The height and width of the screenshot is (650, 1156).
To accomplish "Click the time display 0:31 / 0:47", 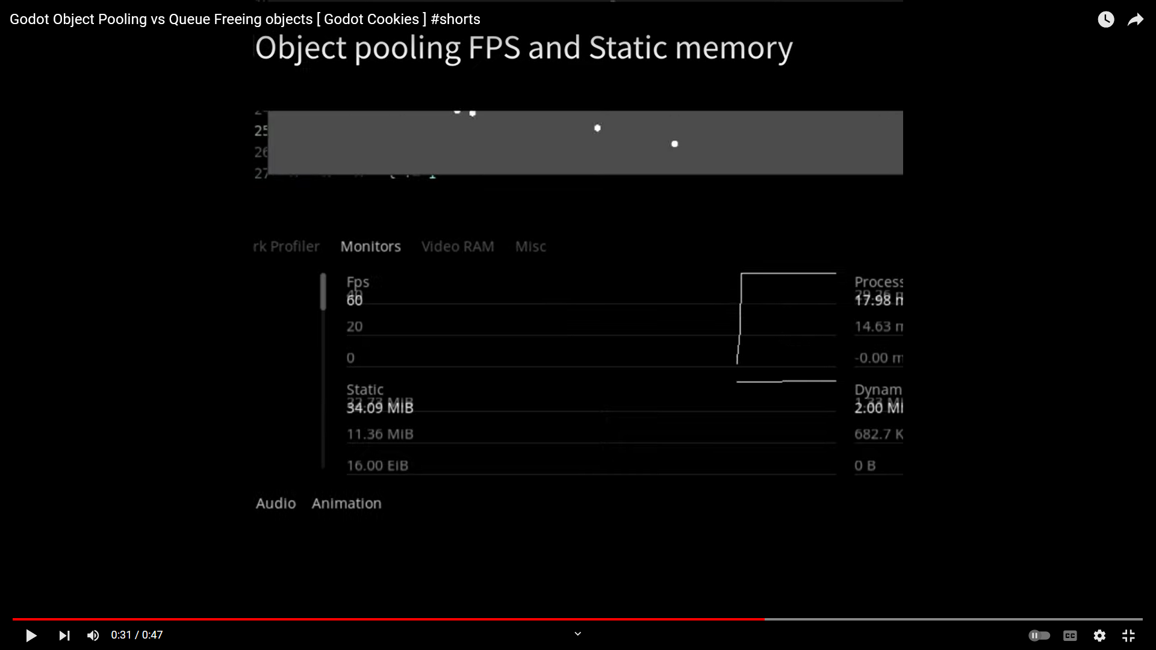I will tap(137, 636).
